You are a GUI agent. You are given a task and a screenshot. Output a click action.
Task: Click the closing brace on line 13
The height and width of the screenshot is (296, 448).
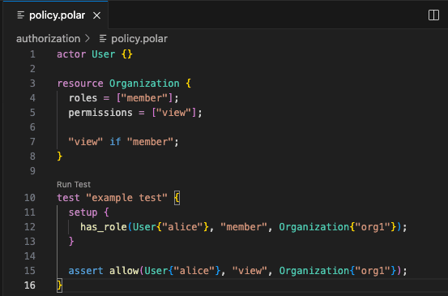pos(71,242)
